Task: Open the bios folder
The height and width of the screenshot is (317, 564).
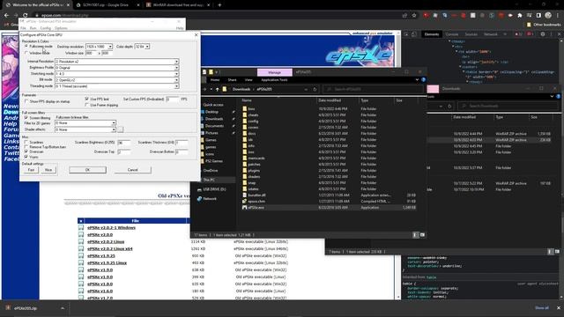Action: 251,108
